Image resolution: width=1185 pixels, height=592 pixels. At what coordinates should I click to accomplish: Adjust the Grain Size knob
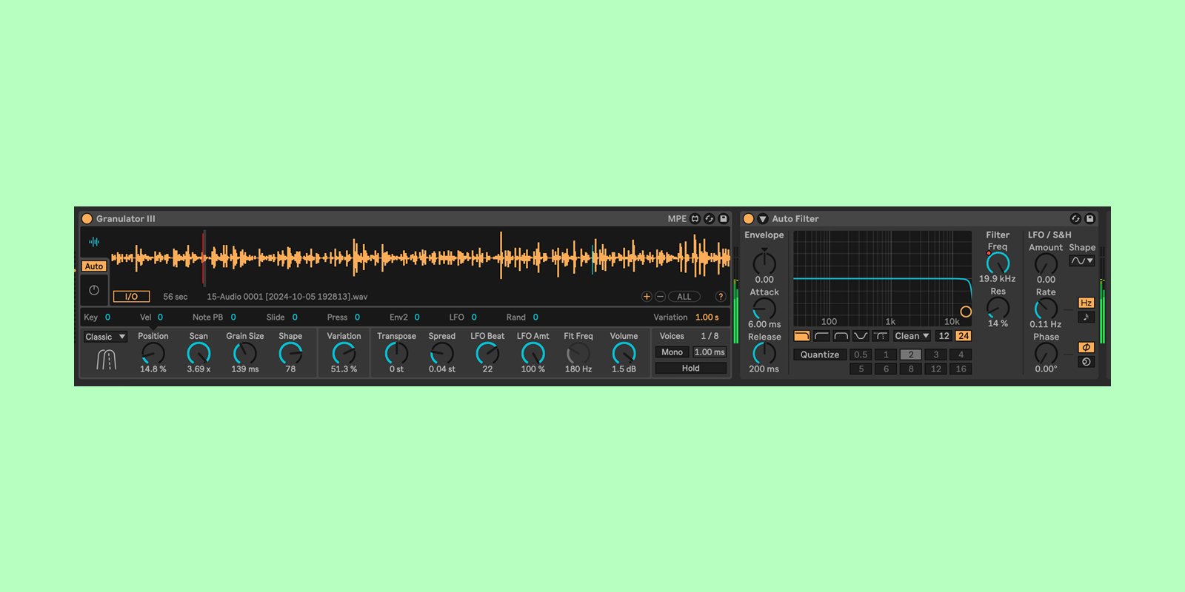pyautogui.click(x=244, y=353)
